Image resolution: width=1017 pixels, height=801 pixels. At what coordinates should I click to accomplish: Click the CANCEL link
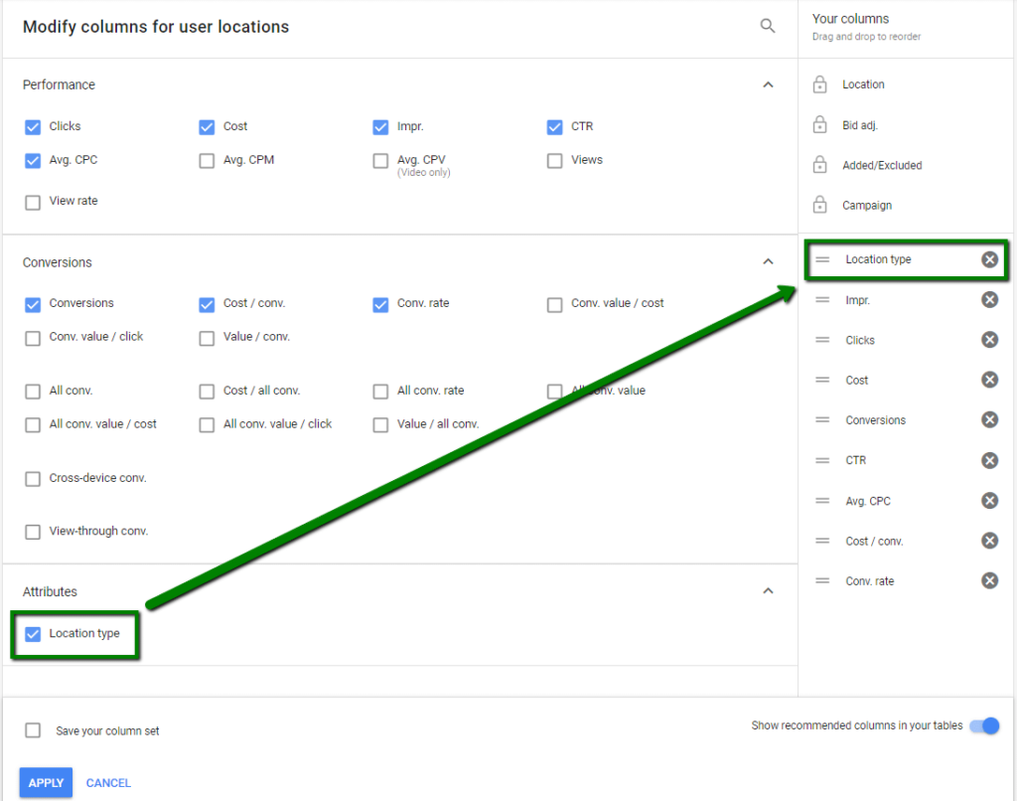pyautogui.click(x=107, y=782)
